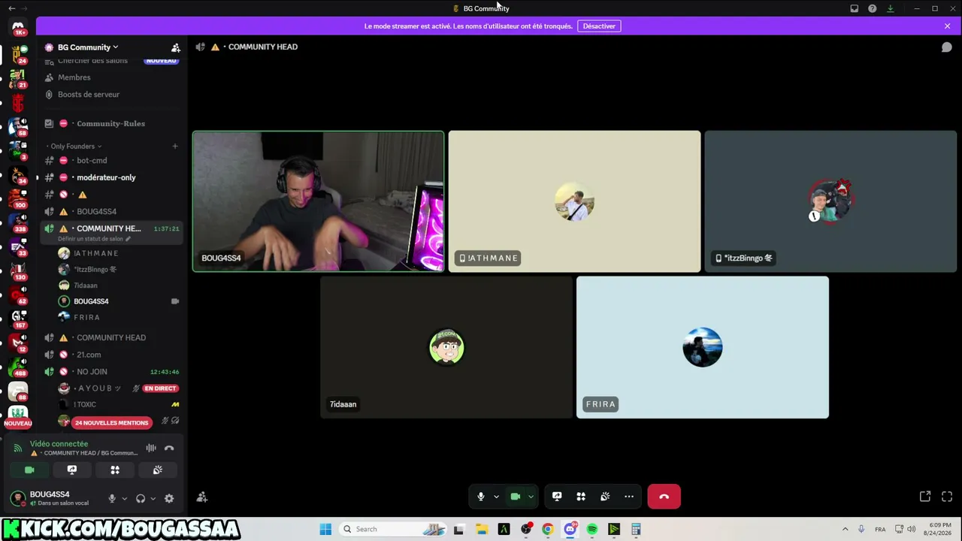The height and width of the screenshot is (541, 962).
Task: Deafen audio with the headphones button
Action: pos(141,498)
